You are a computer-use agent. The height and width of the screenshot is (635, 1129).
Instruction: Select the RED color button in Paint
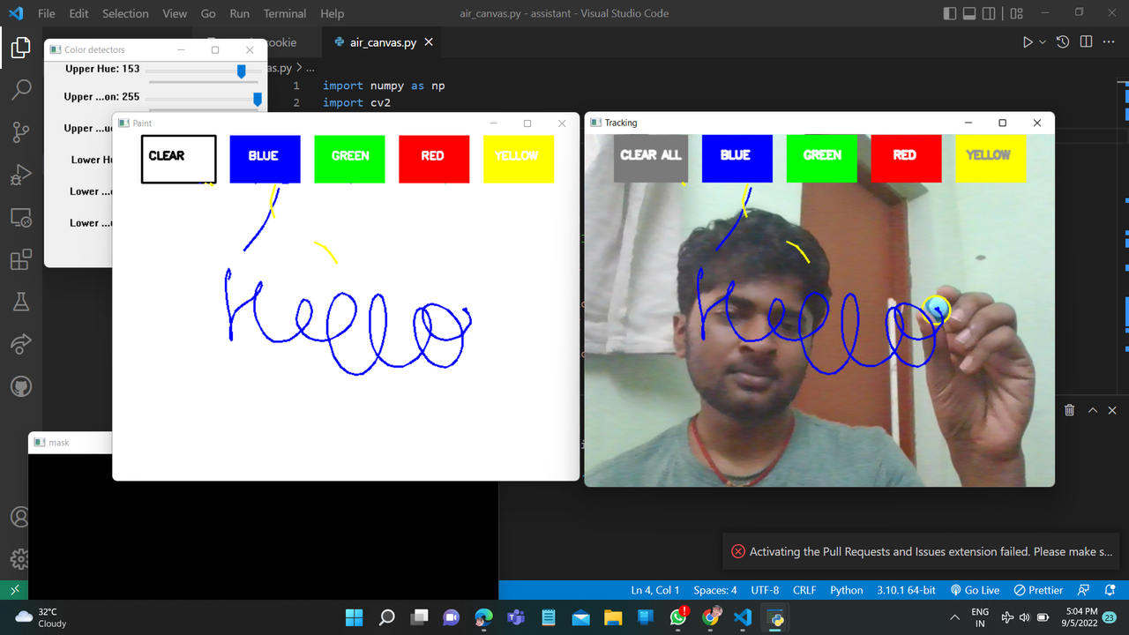coord(433,157)
